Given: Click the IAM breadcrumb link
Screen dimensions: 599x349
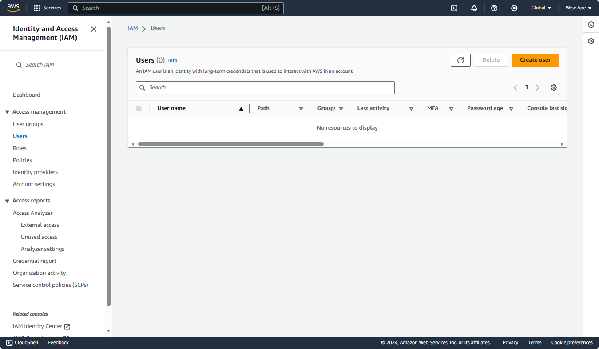Looking at the screenshot, I should pos(133,28).
